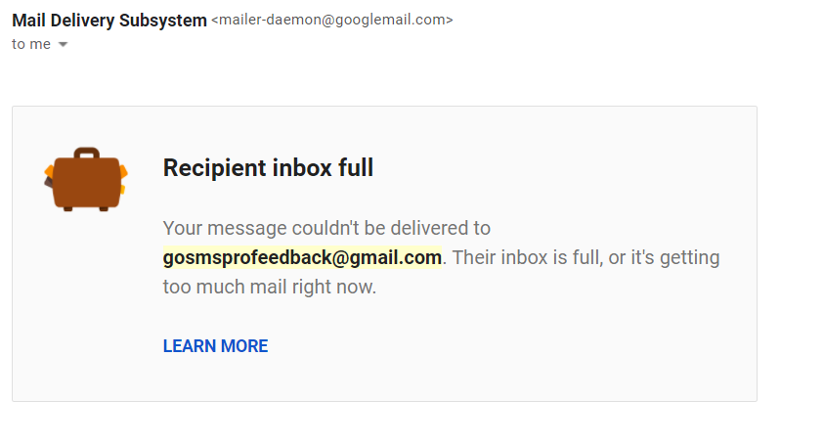Click "googlemail.com" in the sender address
824x446 pixels.
point(396,21)
